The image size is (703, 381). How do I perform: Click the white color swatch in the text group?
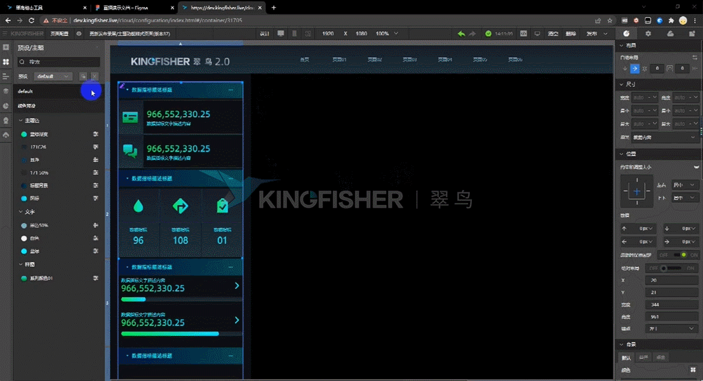click(24, 239)
